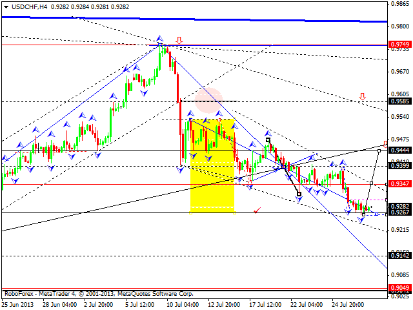Click the 0.9347 price level label

399,184
